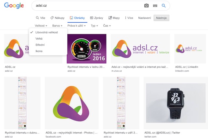Screen dimensions: 208x138
Task: Open the Zprávy tab
Action: click(97, 18)
